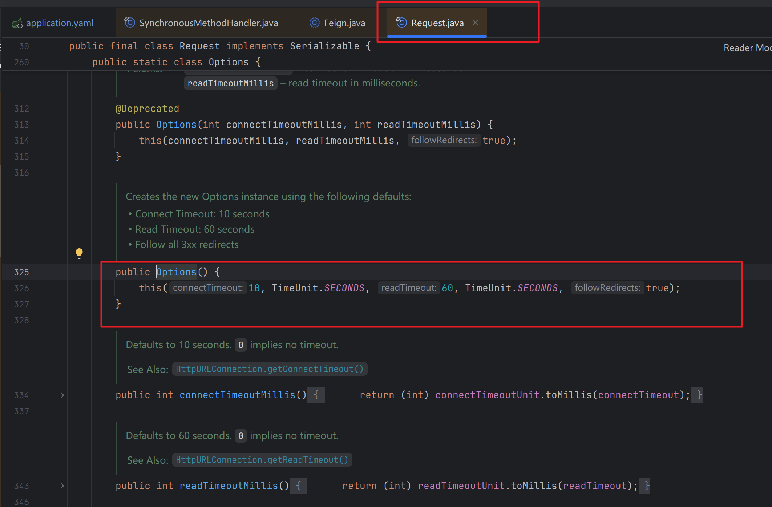Screen dimensions: 772x507
Task: Click the connectTimeoutMillis method name on line 334
Action: pyautogui.click(x=238, y=395)
